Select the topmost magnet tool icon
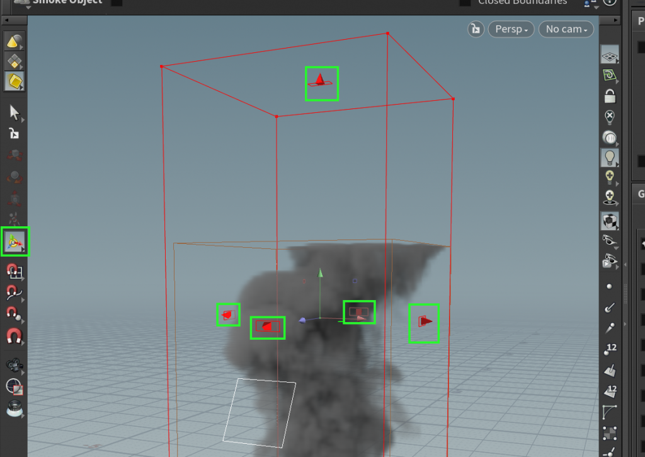 click(x=14, y=271)
